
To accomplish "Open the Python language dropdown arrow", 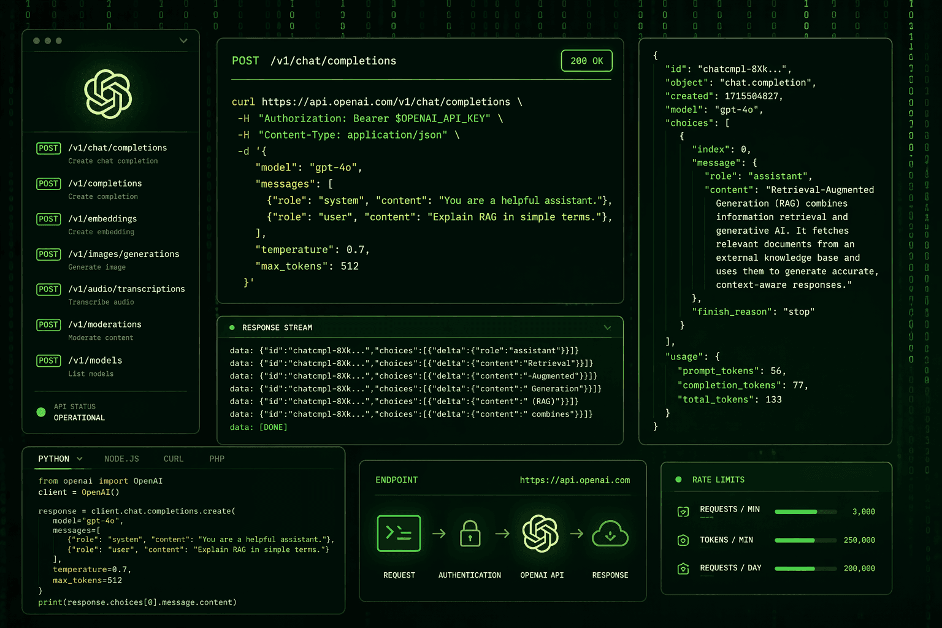I will [x=80, y=459].
